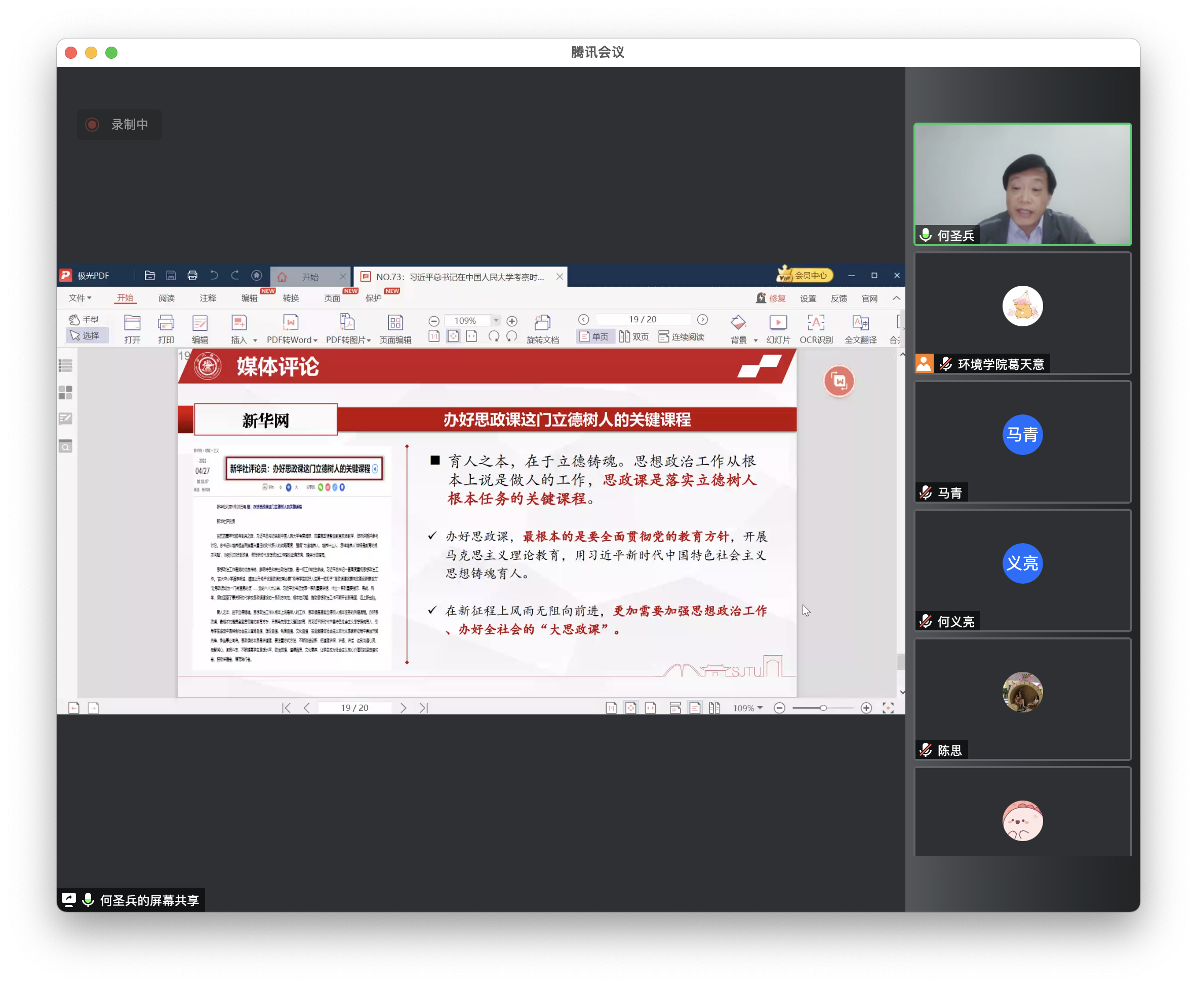The width and height of the screenshot is (1197, 987).
Task: Open the zoom percentage dropdown in ribbon
Action: (496, 321)
